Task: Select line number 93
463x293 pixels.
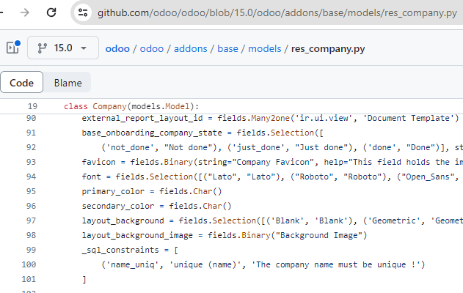Action: coord(31,162)
